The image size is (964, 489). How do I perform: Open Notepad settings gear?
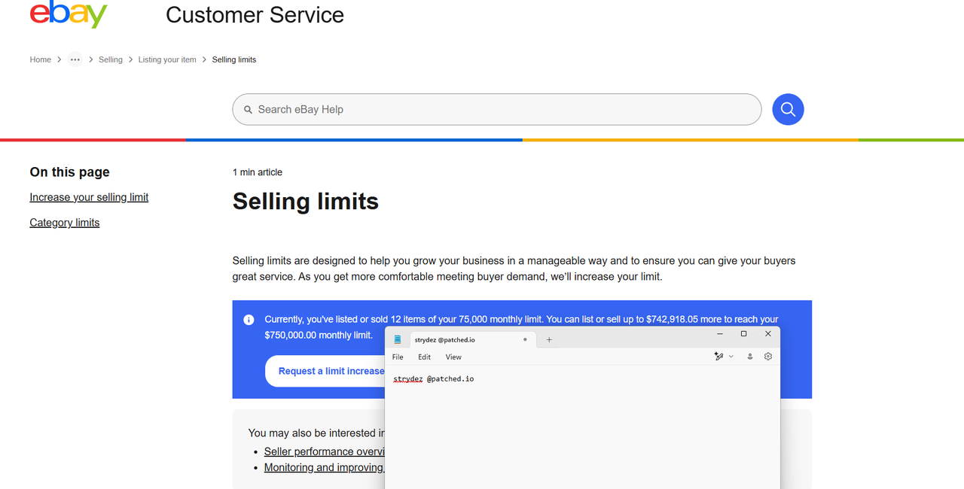click(x=768, y=357)
